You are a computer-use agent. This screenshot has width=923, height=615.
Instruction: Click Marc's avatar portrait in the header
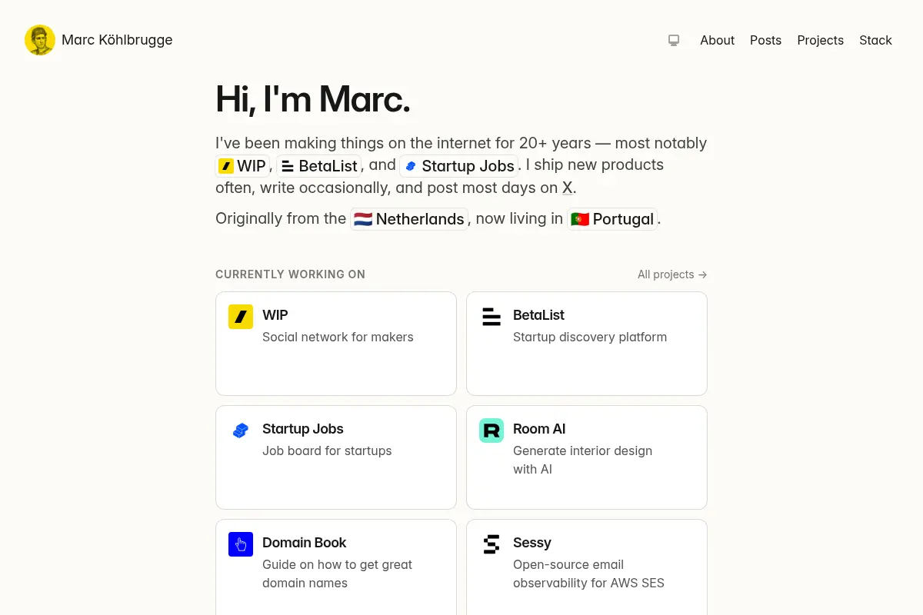point(40,40)
